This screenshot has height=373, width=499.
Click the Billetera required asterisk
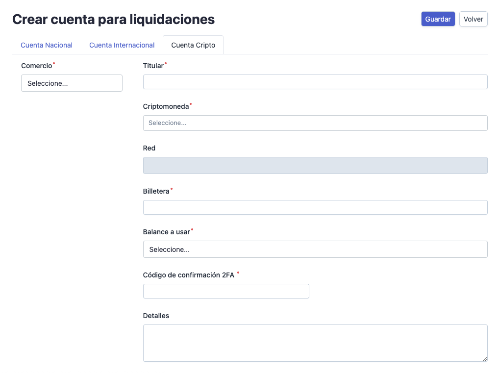coord(172,188)
